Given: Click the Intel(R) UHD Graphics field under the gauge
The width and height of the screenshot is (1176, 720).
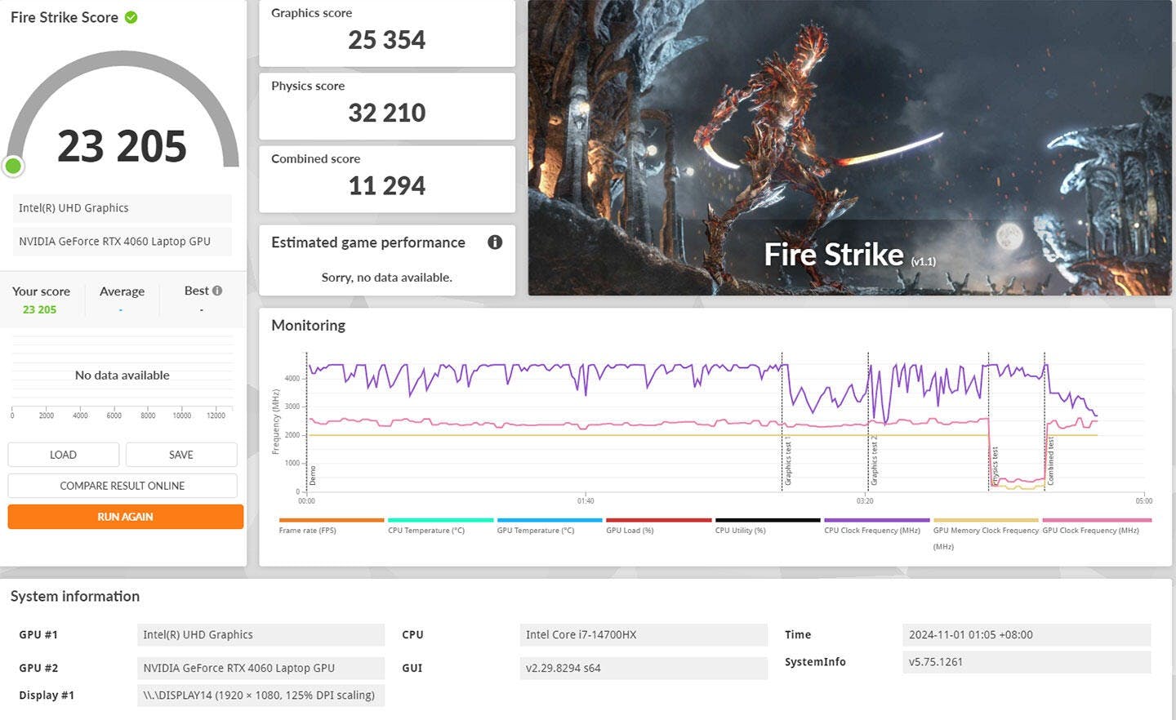Looking at the screenshot, I should point(122,208).
